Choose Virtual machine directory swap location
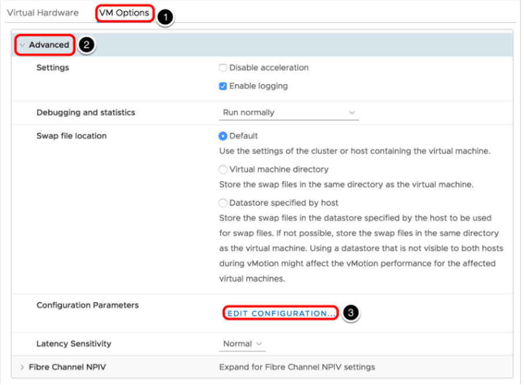Screen dimensions: 524x385 223,170
